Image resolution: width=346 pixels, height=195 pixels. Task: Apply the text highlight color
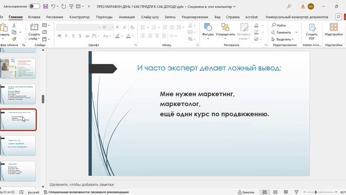[x=118, y=36]
